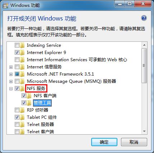Collapse the NFS 服务 tree node
This screenshot has height=153, width=154.
(x=11, y=89)
